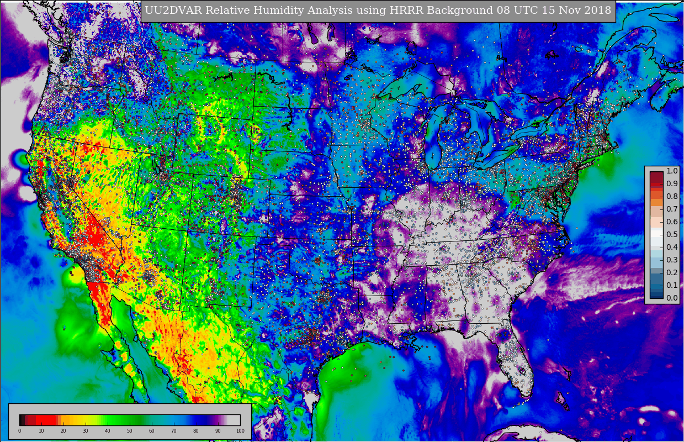Screen dimensions: 684x442
Task: Click the map title mentioning UU2DVAR Relative Humidity
Action: (x=378, y=10)
